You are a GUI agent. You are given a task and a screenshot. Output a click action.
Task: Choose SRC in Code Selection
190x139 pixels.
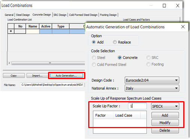(x=148, y=58)
